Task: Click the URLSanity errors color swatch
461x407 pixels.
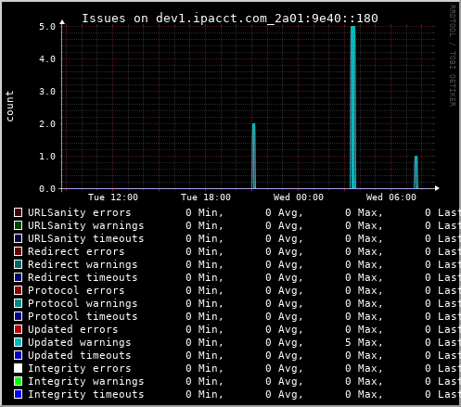Action: pos(18,212)
